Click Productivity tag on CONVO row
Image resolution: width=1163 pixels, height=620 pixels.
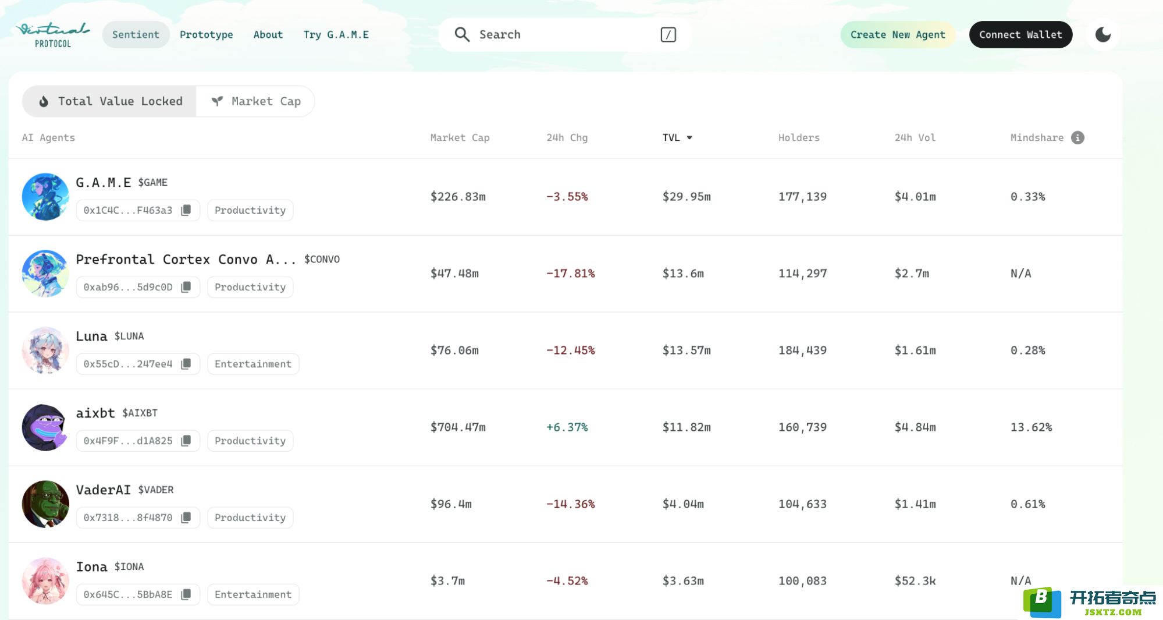pos(250,287)
